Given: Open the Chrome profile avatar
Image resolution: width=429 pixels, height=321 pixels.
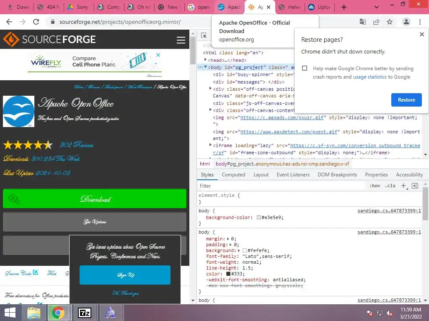Looking at the screenshot, I should 406,22.
